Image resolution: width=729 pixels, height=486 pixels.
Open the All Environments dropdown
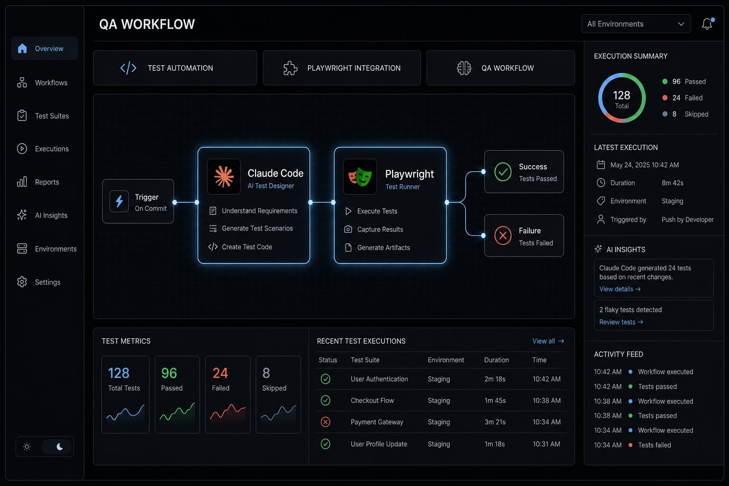point(636,24)
